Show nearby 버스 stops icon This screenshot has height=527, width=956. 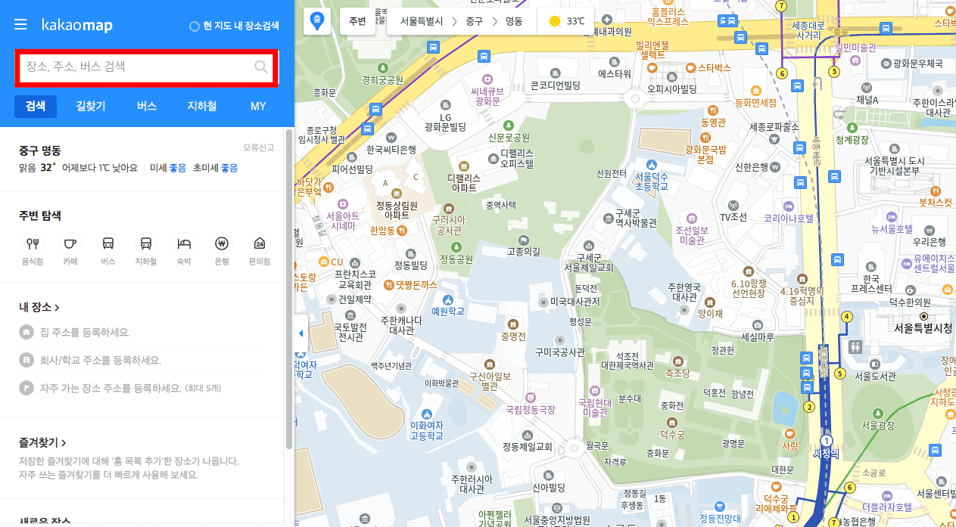pos(108,243)
